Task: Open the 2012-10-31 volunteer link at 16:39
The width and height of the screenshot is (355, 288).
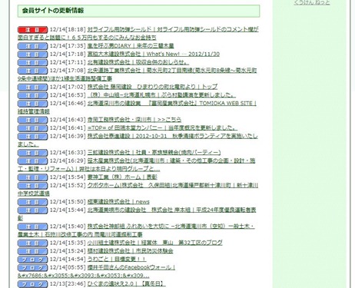Action: (172, 136)
